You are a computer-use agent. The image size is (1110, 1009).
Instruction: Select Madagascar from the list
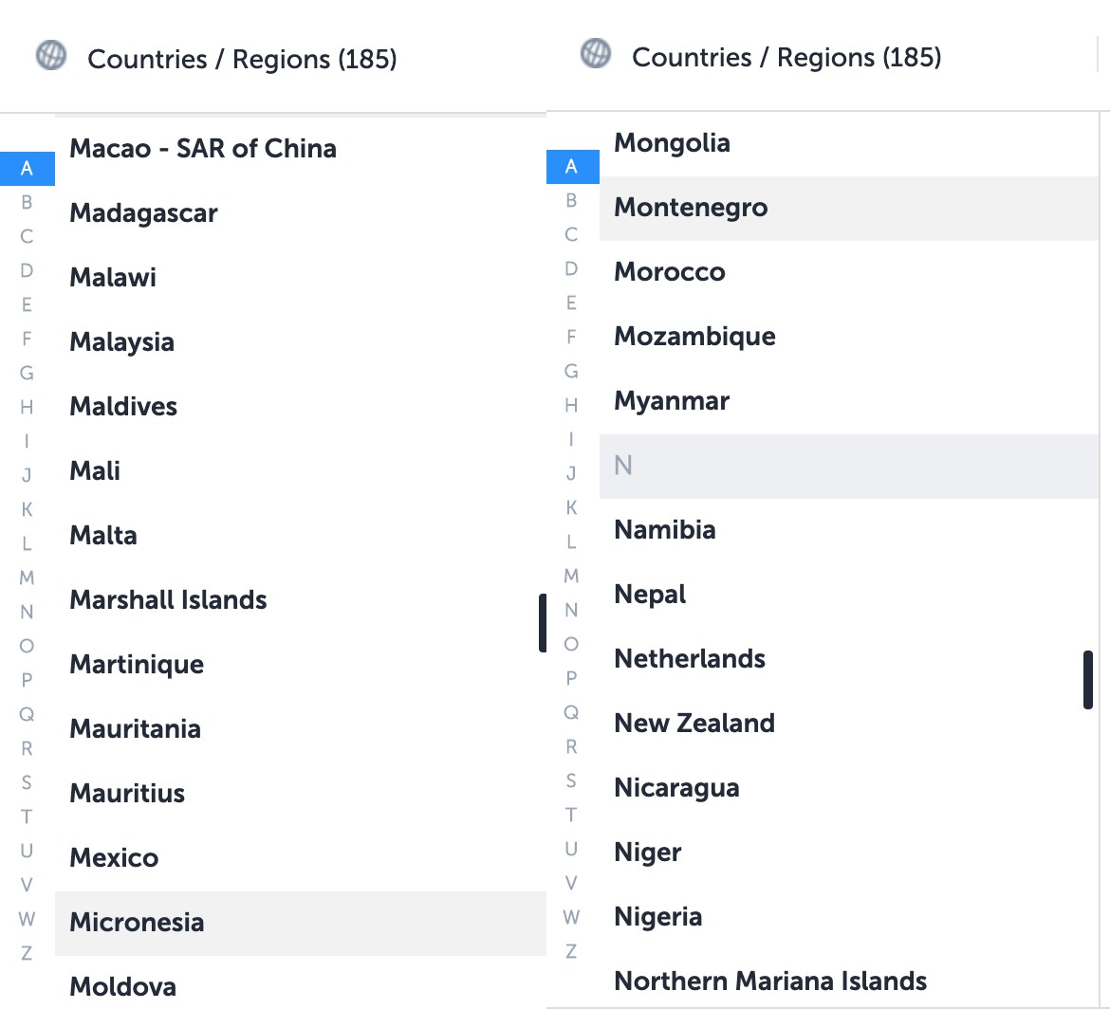click(x=142, y=212)
